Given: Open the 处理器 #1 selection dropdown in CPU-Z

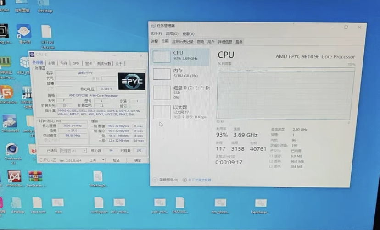Looking at the screenshot, I should pyautogui.click(x=73, y=151).
